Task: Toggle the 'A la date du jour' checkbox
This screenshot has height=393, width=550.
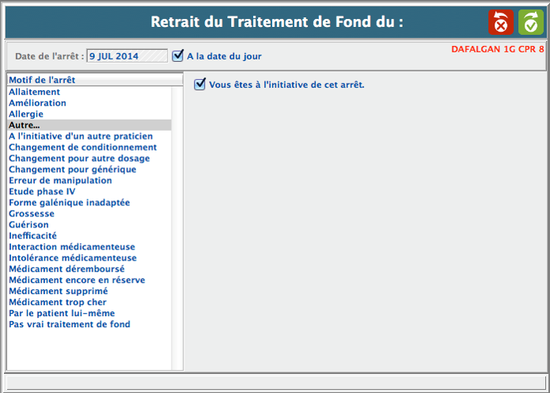Action: pyautogui.click(x=178, y=55)
